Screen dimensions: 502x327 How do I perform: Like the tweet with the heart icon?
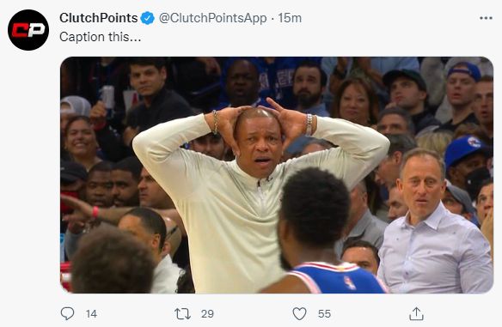coord(299,313)
